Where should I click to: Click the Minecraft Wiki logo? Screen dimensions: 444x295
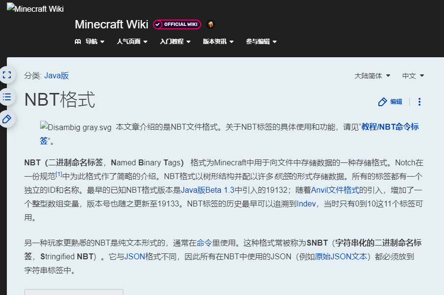pyautogui.click(x=35, y=8)
